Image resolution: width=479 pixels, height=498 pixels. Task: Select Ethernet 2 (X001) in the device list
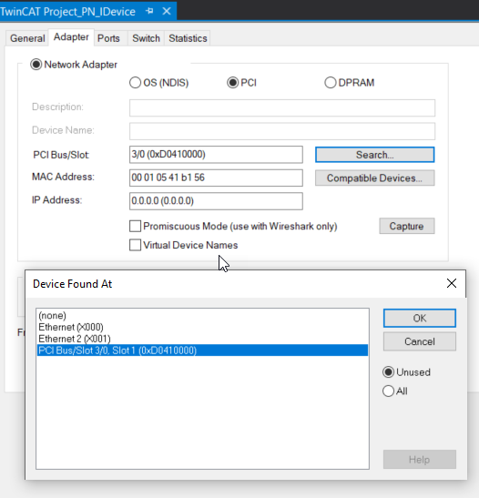[x=203, y=339]
